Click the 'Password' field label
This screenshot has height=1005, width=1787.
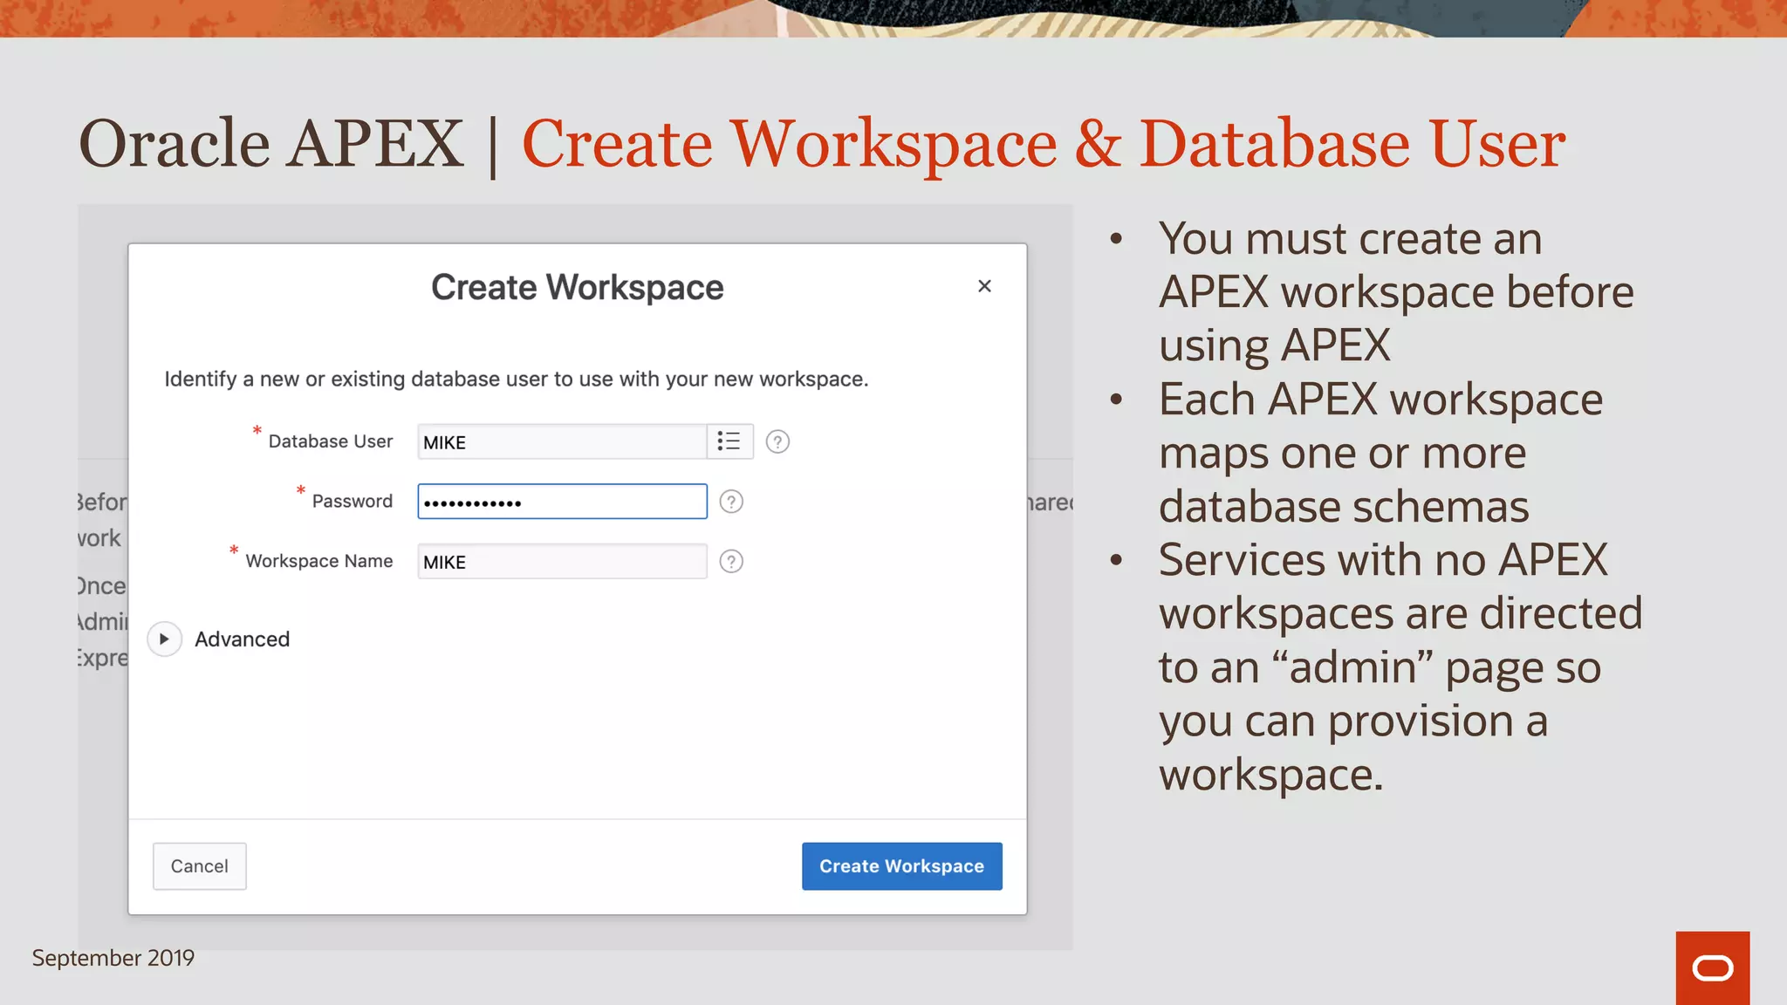coord(353,502)
